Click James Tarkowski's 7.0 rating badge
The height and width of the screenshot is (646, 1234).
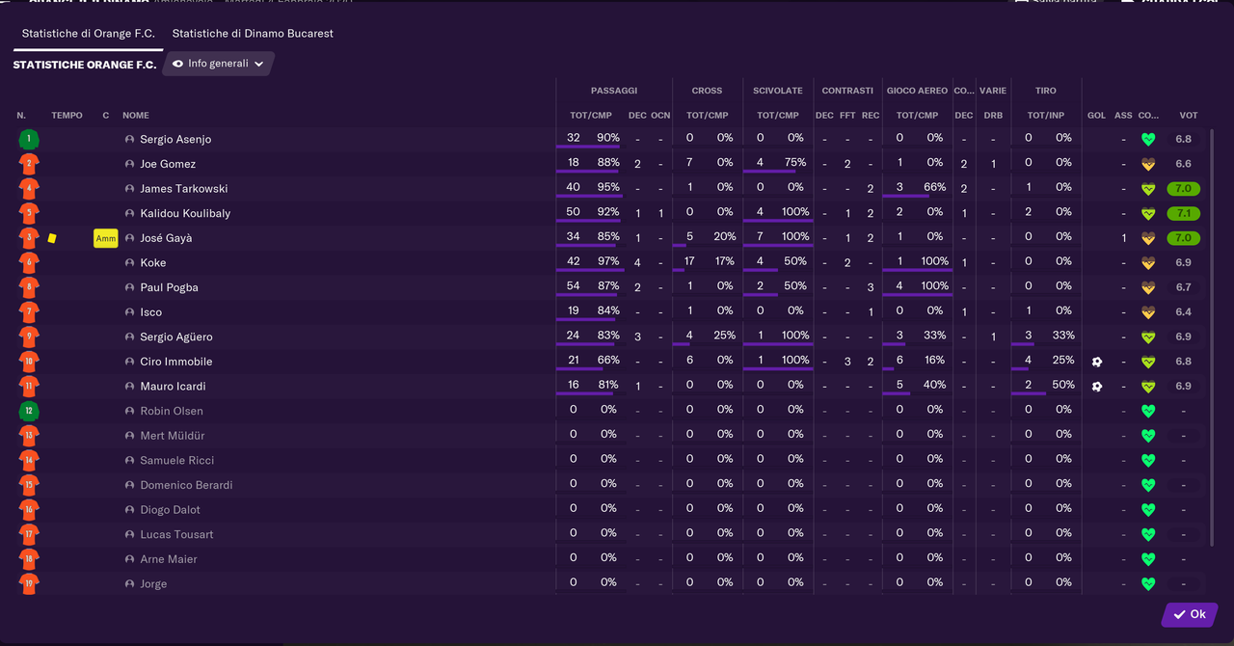tap(1184, 189)
